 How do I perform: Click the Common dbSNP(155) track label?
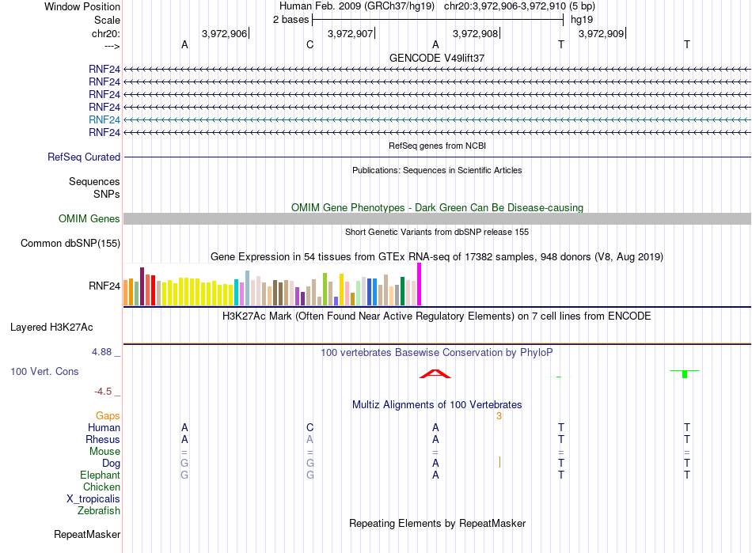pos(70,244)
